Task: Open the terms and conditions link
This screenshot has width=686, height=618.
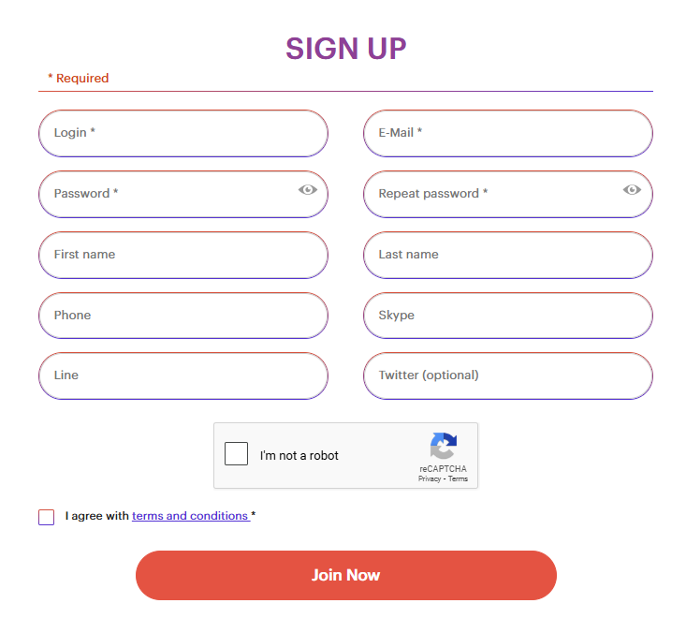Action: [191, 516]
